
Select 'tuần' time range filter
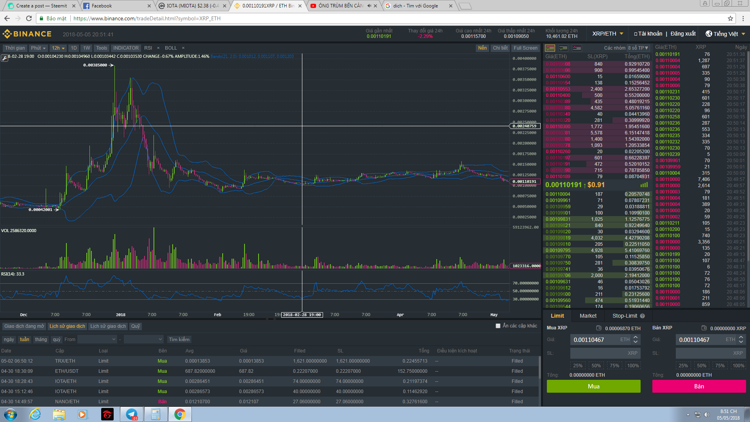coord(25,340)
